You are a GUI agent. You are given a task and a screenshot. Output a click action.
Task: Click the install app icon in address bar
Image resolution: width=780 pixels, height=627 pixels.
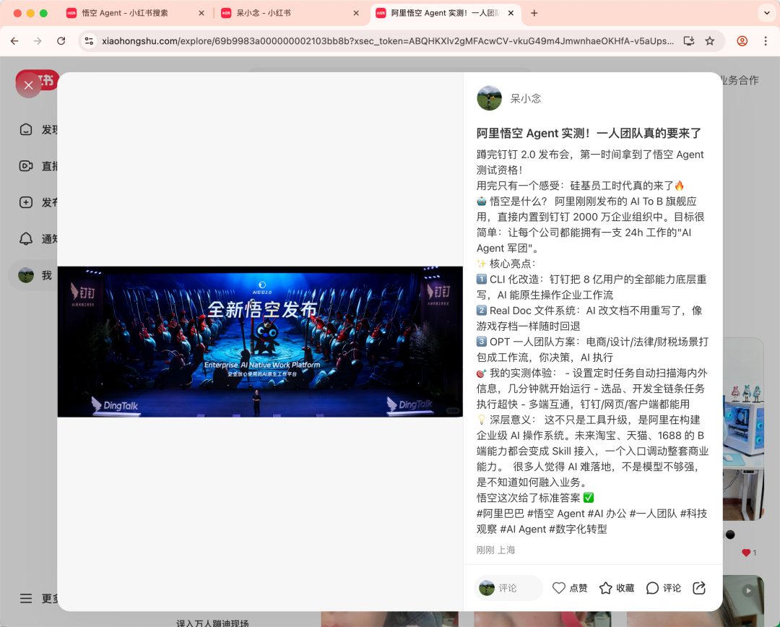(688, 41)
